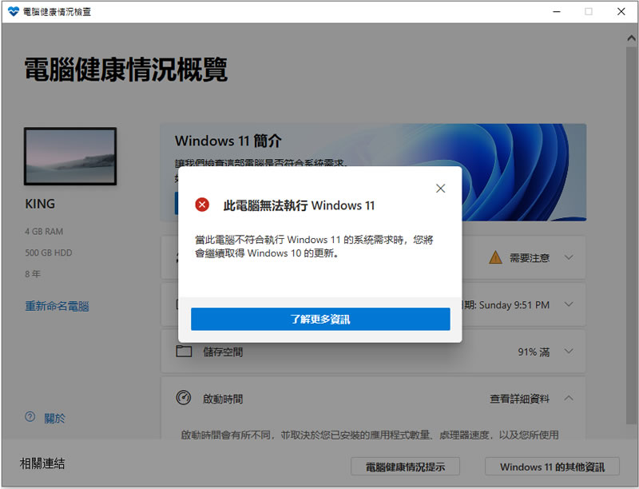Select the 重新命名電腦 link

click(x=57, y=306)
